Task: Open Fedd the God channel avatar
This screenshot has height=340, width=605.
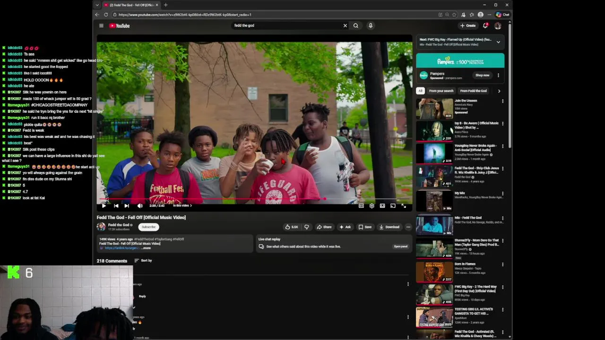Action: 101,227
